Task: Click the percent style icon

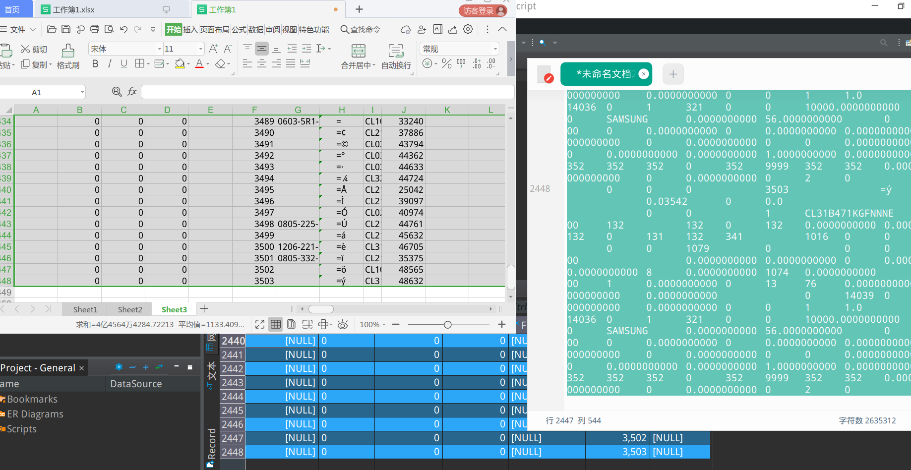Action: 447,63
